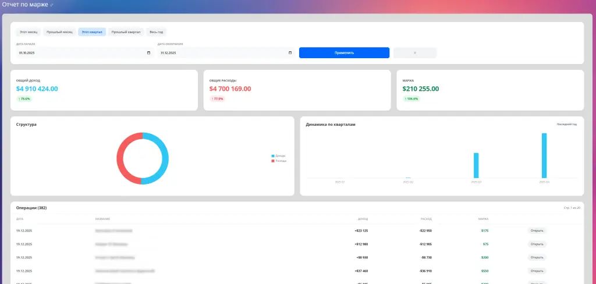Screen dimensions: 596x284
Task: Open calendar picker in 'Дата начала' field
Action: (149, 53)
